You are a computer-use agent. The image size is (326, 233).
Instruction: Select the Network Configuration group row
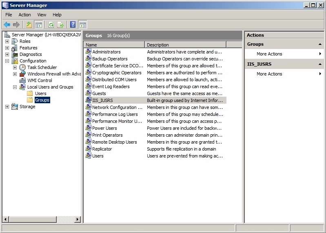coord(155,107)
